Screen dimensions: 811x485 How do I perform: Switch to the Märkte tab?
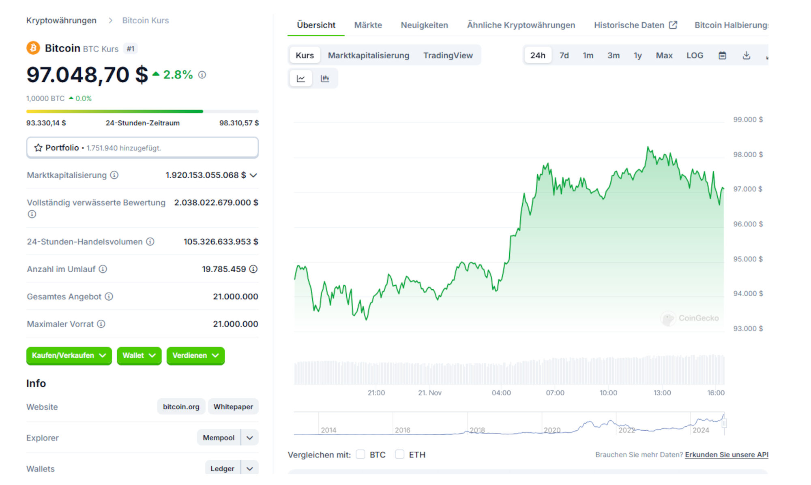pos(368,25)
